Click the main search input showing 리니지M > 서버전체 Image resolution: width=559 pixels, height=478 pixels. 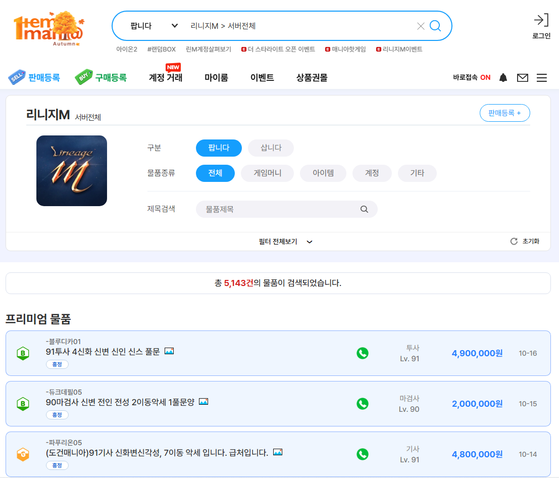[x=299, y=26]
